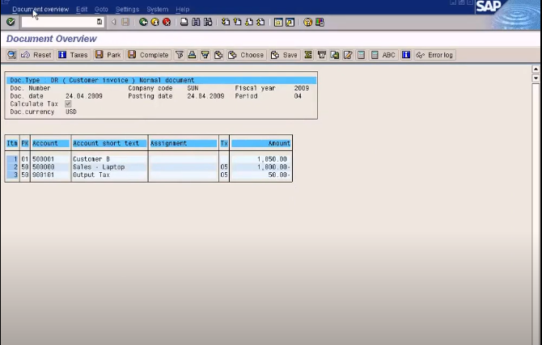Click the ABC Analysis button
This screenshot has width=542, height=345.
pos(383,55)
